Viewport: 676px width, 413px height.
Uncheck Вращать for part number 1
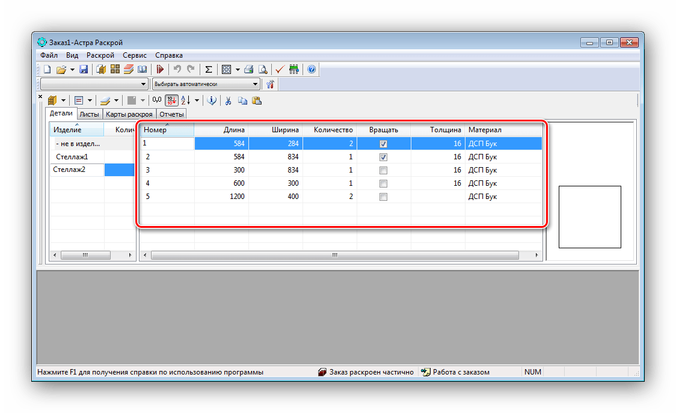point(383,144)
